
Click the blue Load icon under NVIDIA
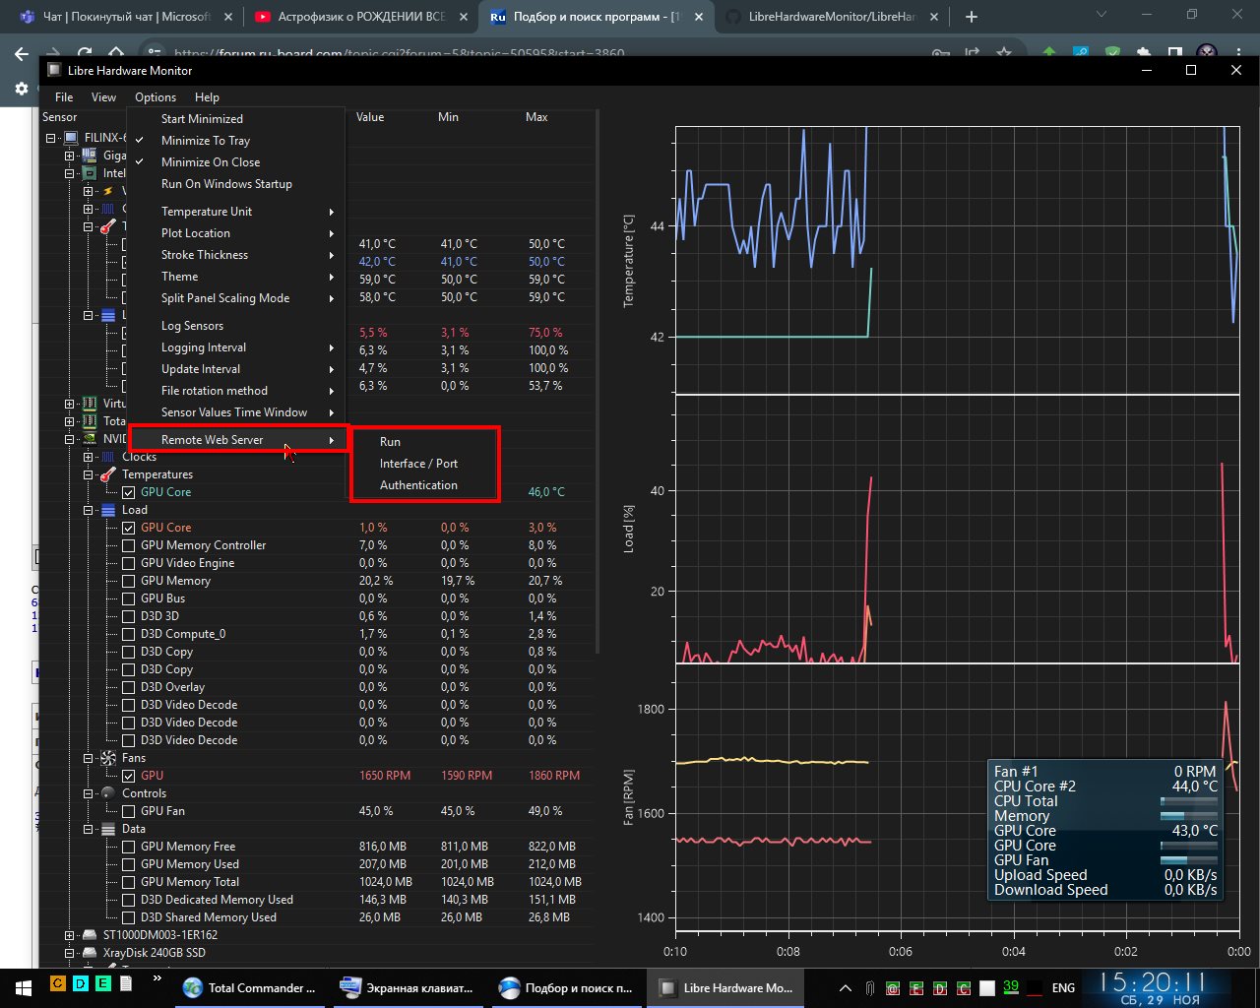tap(108, 510)
